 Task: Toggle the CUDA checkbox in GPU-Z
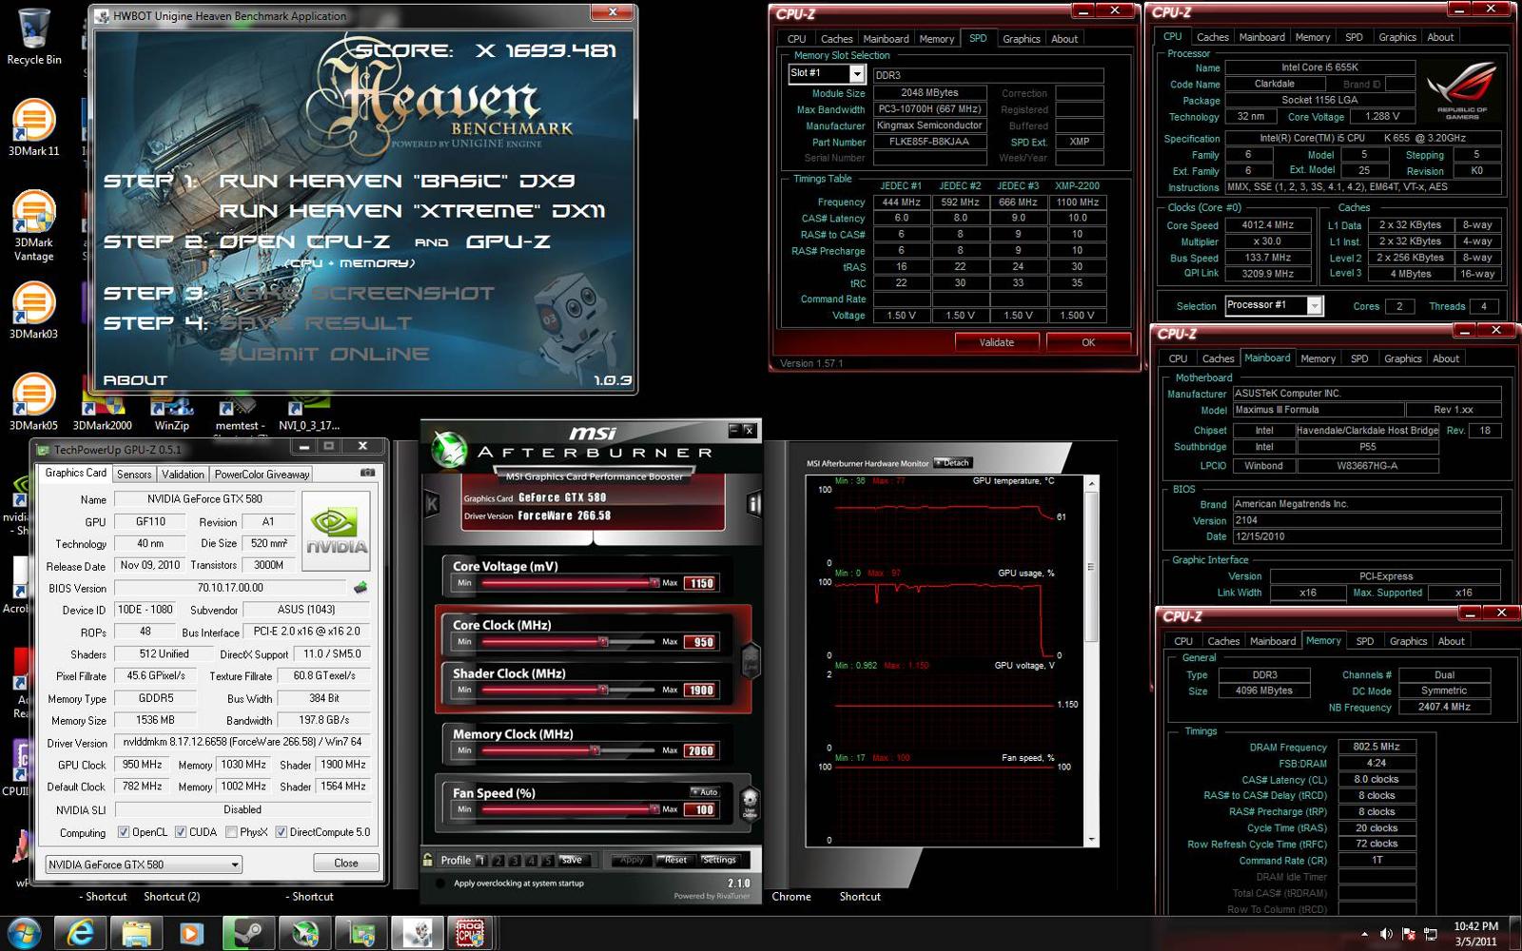(x=181, y=832)
